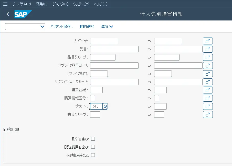Open the プログラム(P) menu
This screenshot has height=166, width=232.
coord(22,4)
